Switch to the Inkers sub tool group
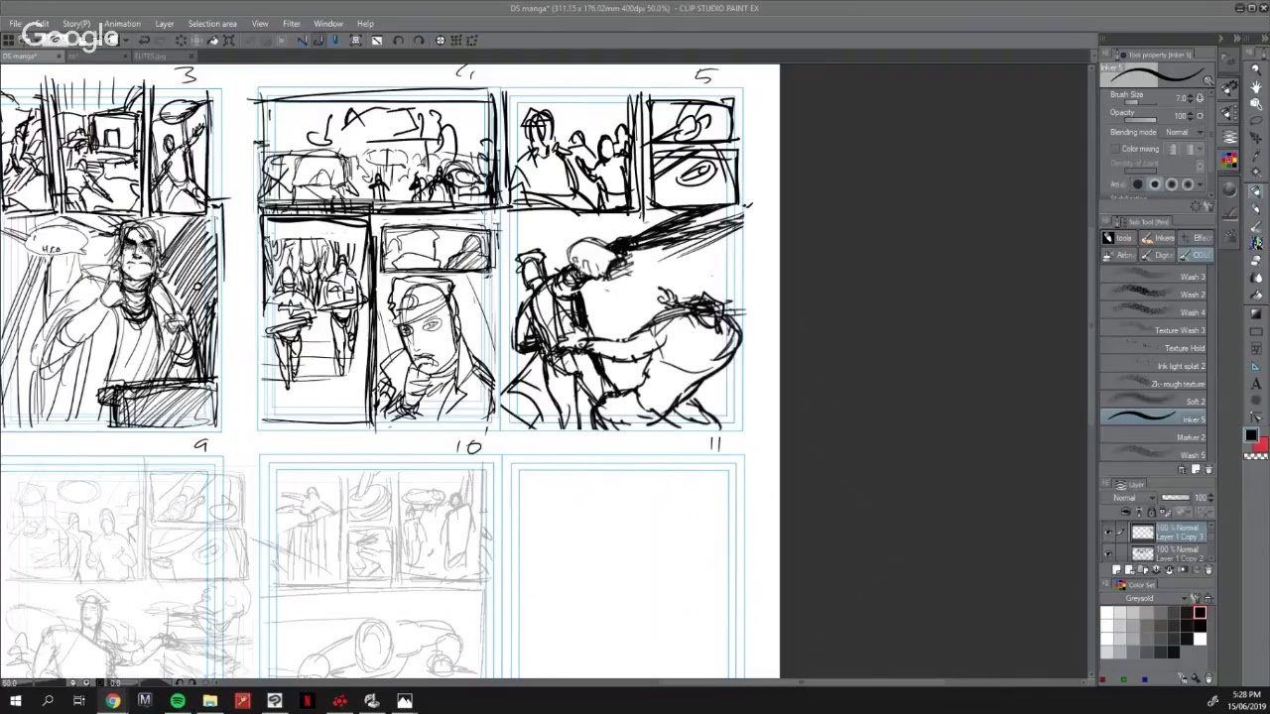 pos(1157,238)
